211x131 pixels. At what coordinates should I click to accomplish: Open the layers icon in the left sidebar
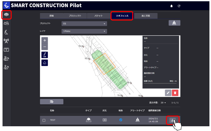coord(6,15)
